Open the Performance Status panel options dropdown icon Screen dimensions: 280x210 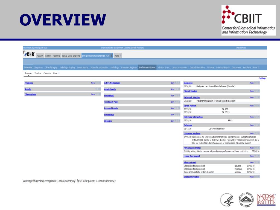tap(255, 148)
